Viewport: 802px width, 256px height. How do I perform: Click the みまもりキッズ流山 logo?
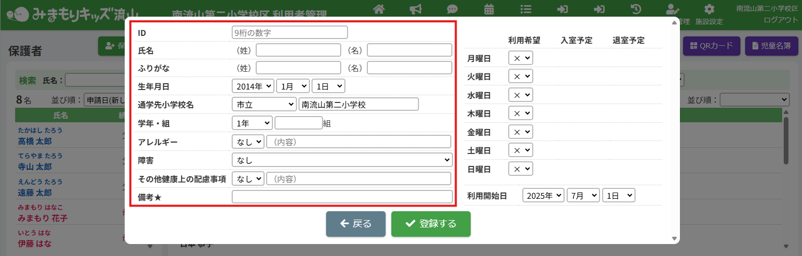(74, 15)
